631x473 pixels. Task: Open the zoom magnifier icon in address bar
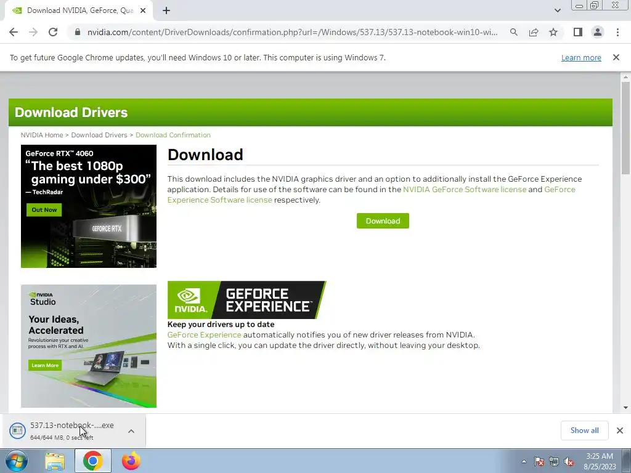[513, 32]
